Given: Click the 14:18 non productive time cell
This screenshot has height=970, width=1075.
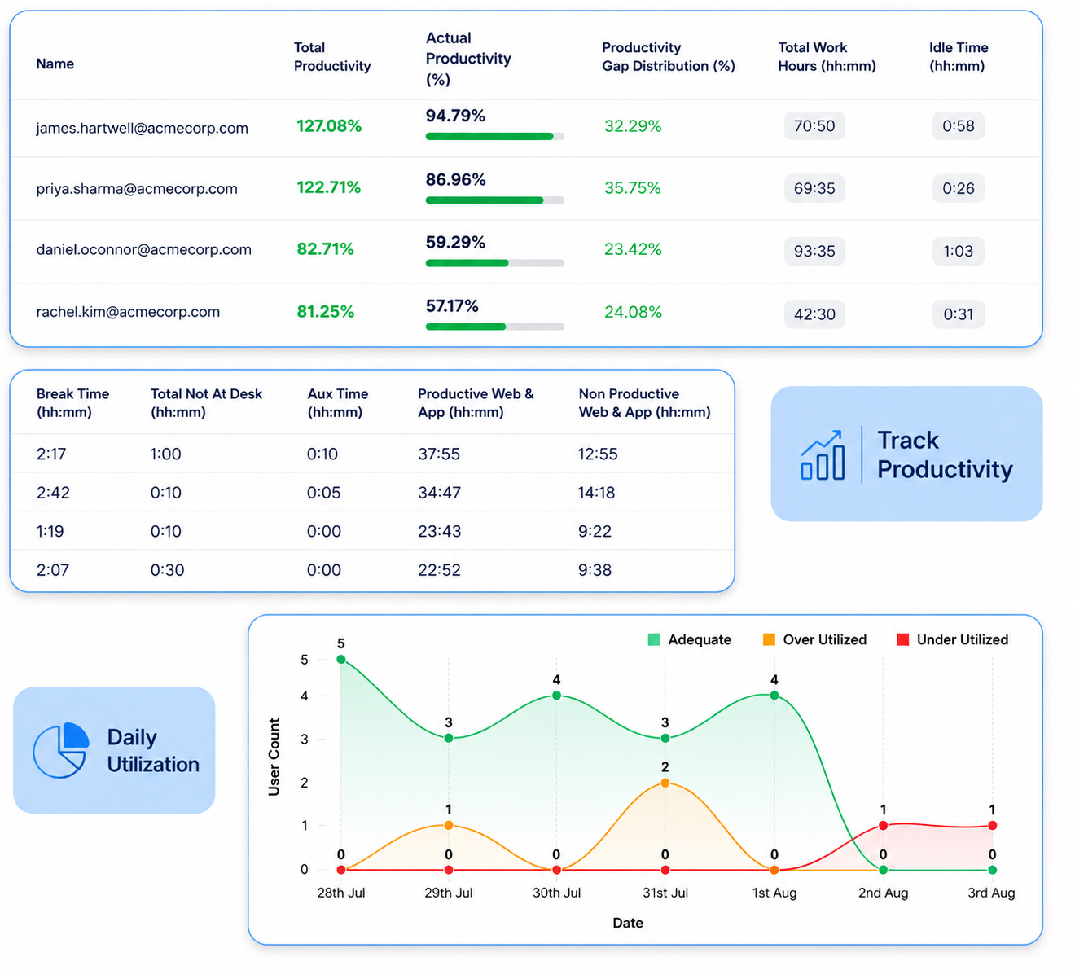Looking at the screenshot, I should point(597,493).
